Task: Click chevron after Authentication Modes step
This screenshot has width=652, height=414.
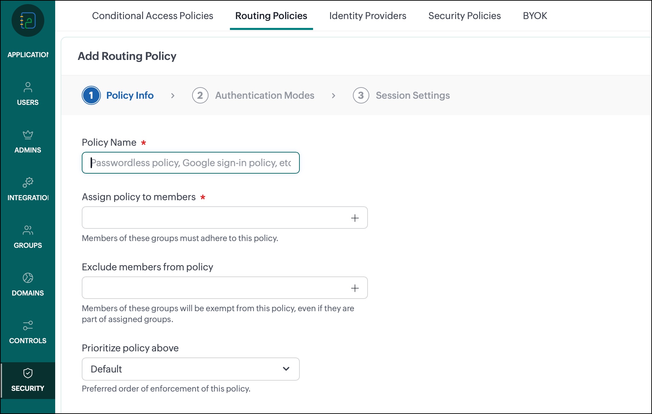Action: 333,96
